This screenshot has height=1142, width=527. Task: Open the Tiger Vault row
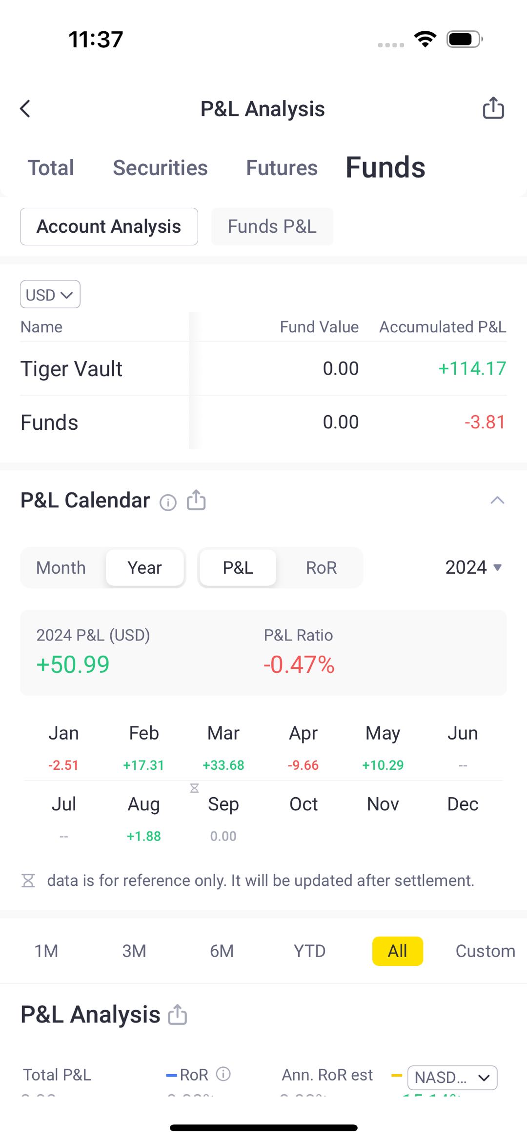point(71,369)
